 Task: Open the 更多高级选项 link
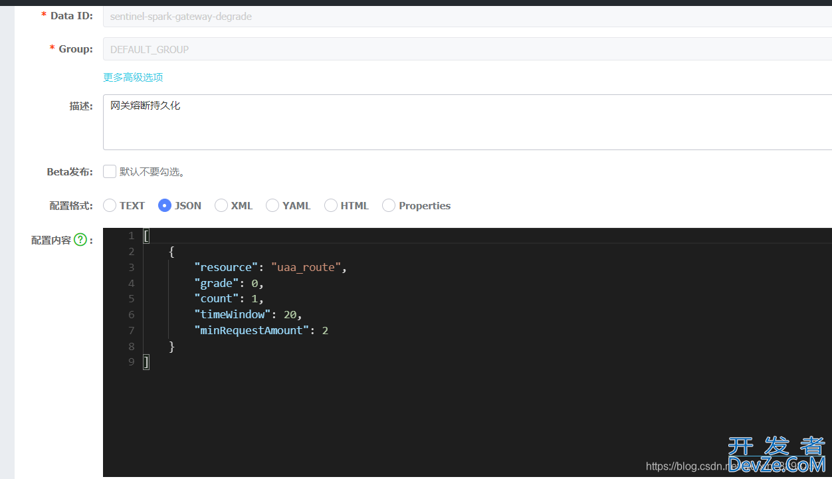(133, 77)
